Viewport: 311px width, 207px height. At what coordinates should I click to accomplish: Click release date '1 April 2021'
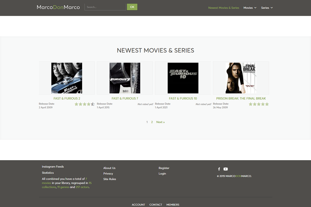point(161,107)
